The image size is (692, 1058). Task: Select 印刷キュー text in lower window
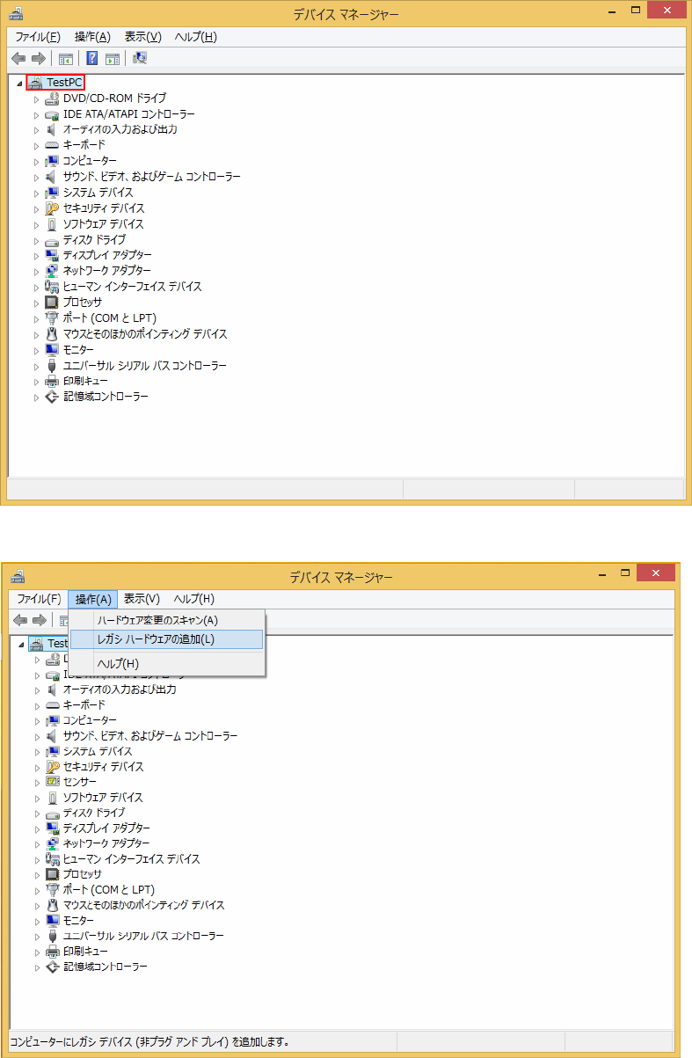tap(85, 952)
